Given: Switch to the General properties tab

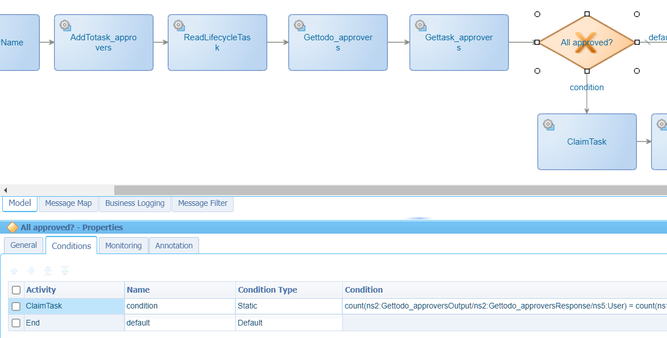Looking at the screenshot, I should click(24, 246).
